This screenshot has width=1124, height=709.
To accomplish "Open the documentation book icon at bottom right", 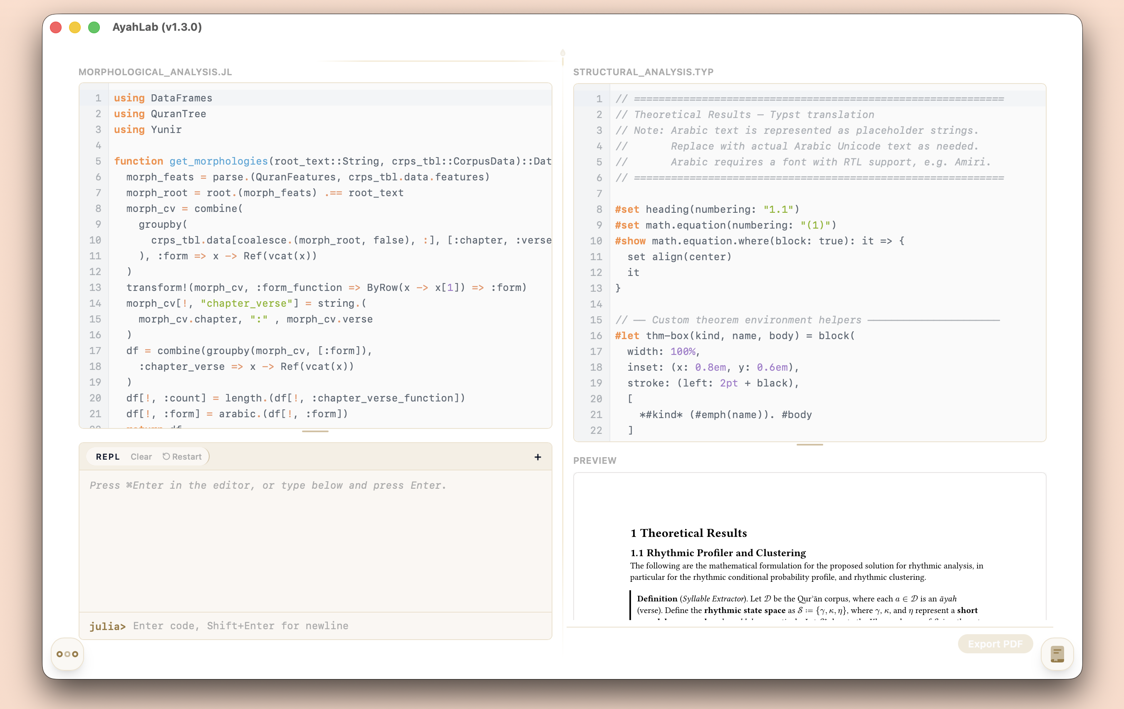I will coord(1057,655).
